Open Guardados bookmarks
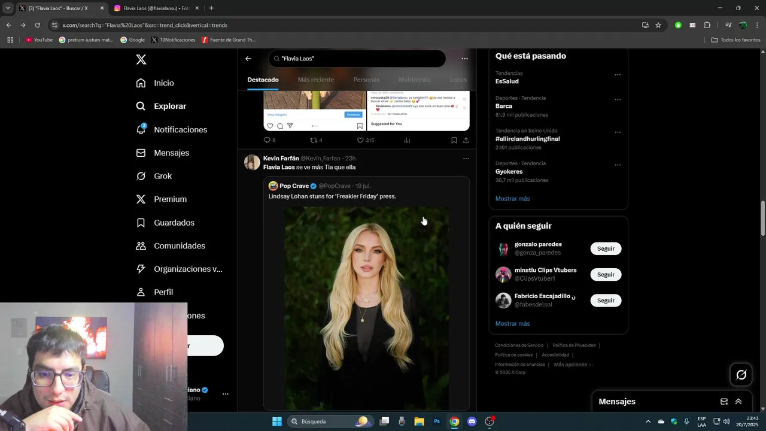Viewport: 766px width, 431px height. pyautogui.click(x=165, y=223)
